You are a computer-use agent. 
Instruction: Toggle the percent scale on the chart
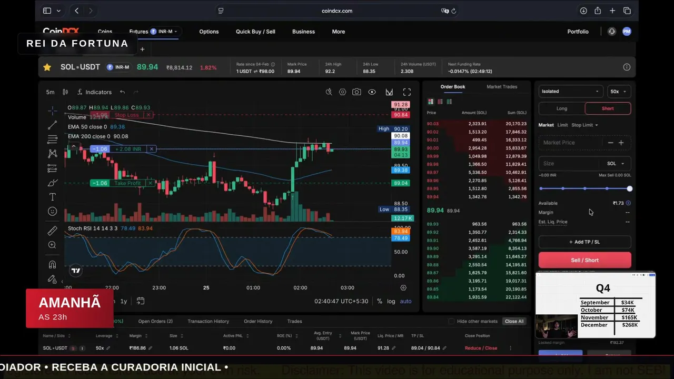tap(380, 301)
